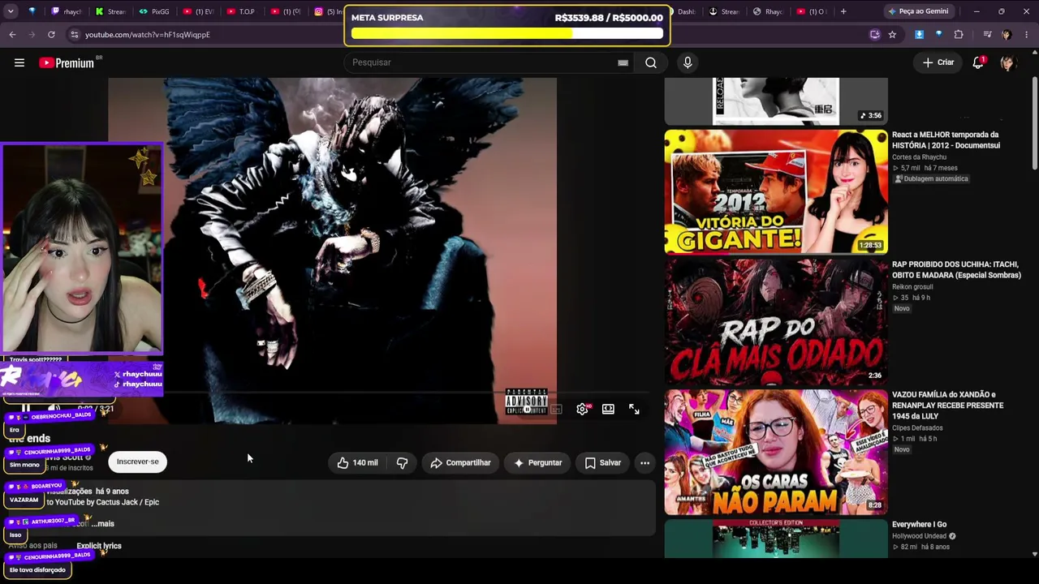
Task: Click the "Explicit lyrics" text
Action: [99, 546]
